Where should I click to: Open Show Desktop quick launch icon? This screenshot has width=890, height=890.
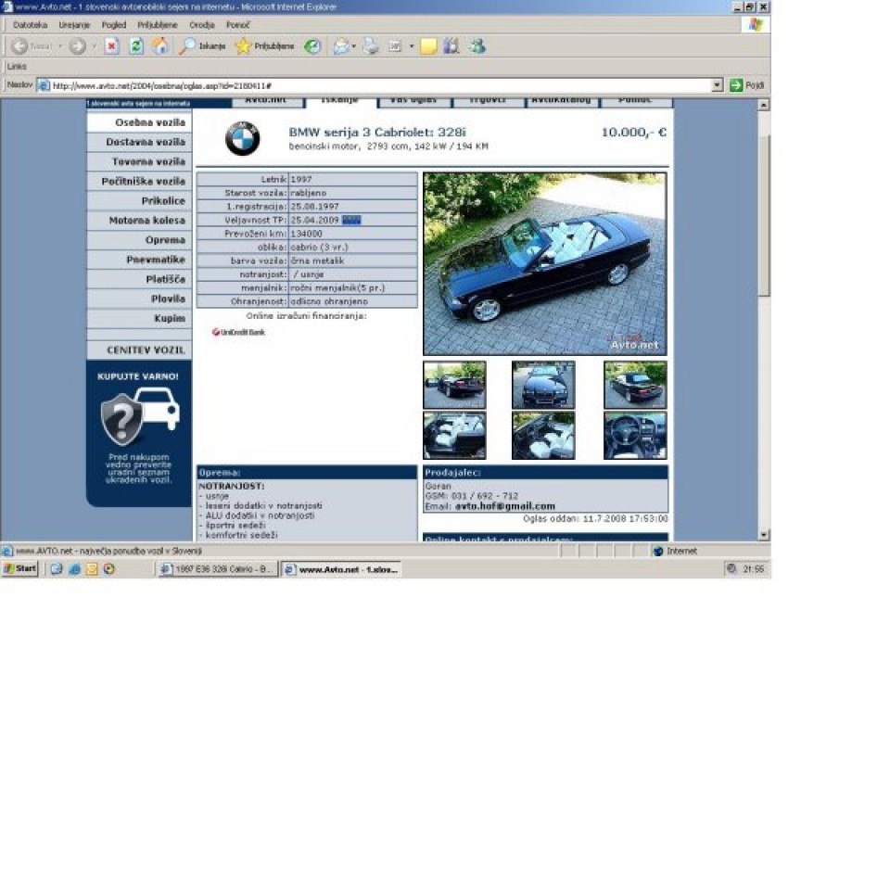[x=56, y=568]
